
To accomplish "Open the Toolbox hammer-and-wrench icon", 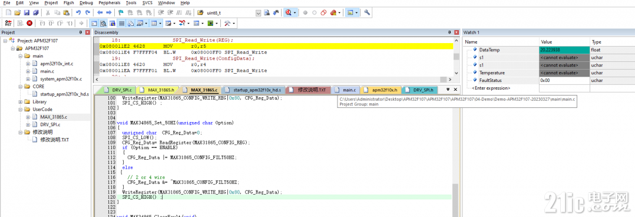I will (227, 24).
